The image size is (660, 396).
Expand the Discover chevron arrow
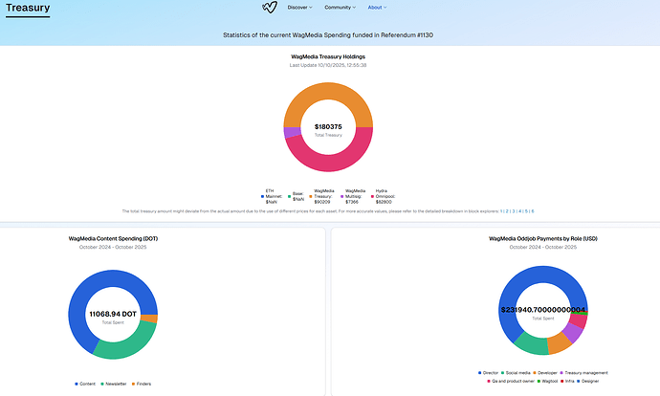tap(311, 7)
